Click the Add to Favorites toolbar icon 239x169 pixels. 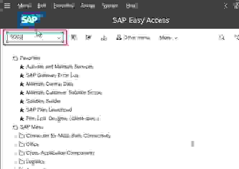[x=104, y=38]
